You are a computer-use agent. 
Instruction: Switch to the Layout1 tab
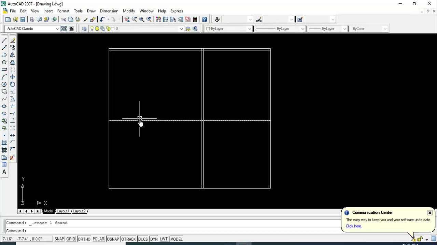[63, 211]
